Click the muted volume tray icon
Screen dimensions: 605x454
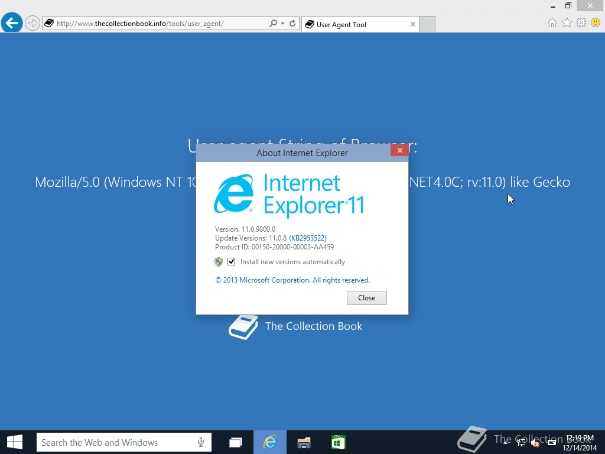pyautogui.click(x=535, y=443)
